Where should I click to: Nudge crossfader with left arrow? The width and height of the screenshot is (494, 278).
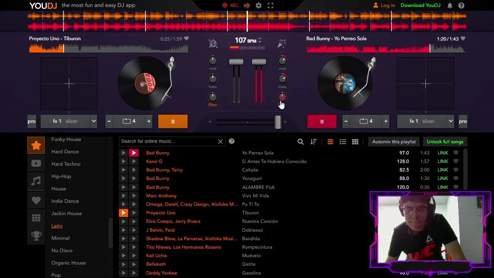[210, 122]
